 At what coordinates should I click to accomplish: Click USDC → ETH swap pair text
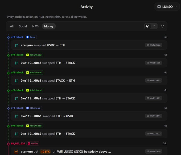(56, 45)
